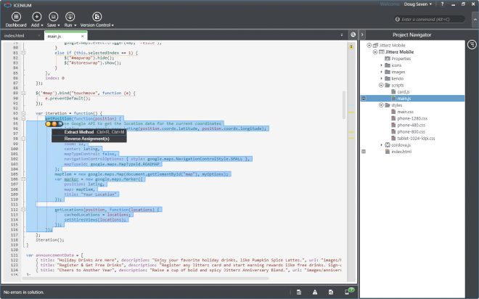Choose Extract Method from the popup menu

point(78,132)
